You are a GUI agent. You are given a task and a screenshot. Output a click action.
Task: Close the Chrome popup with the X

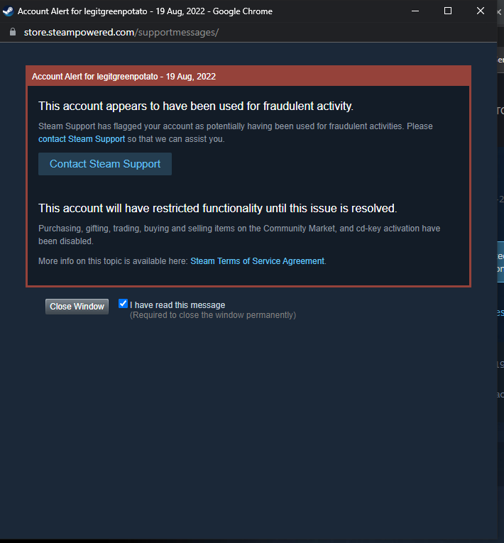tap(480, 11)
